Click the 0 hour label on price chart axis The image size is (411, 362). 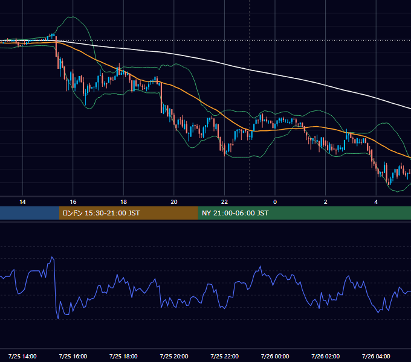pyautogui.click(x=275, y=202)
